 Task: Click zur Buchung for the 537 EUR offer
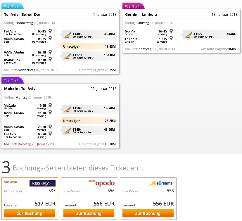click(x=30, y=213)
